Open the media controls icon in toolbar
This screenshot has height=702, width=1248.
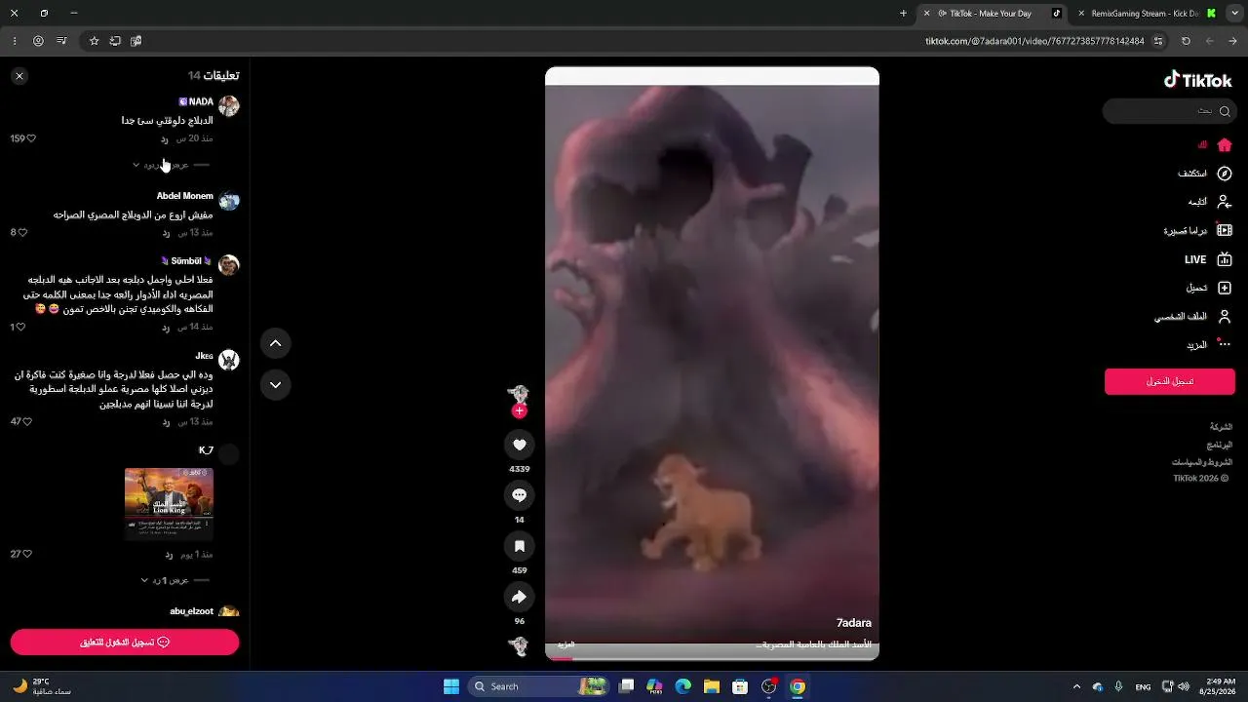62,41
